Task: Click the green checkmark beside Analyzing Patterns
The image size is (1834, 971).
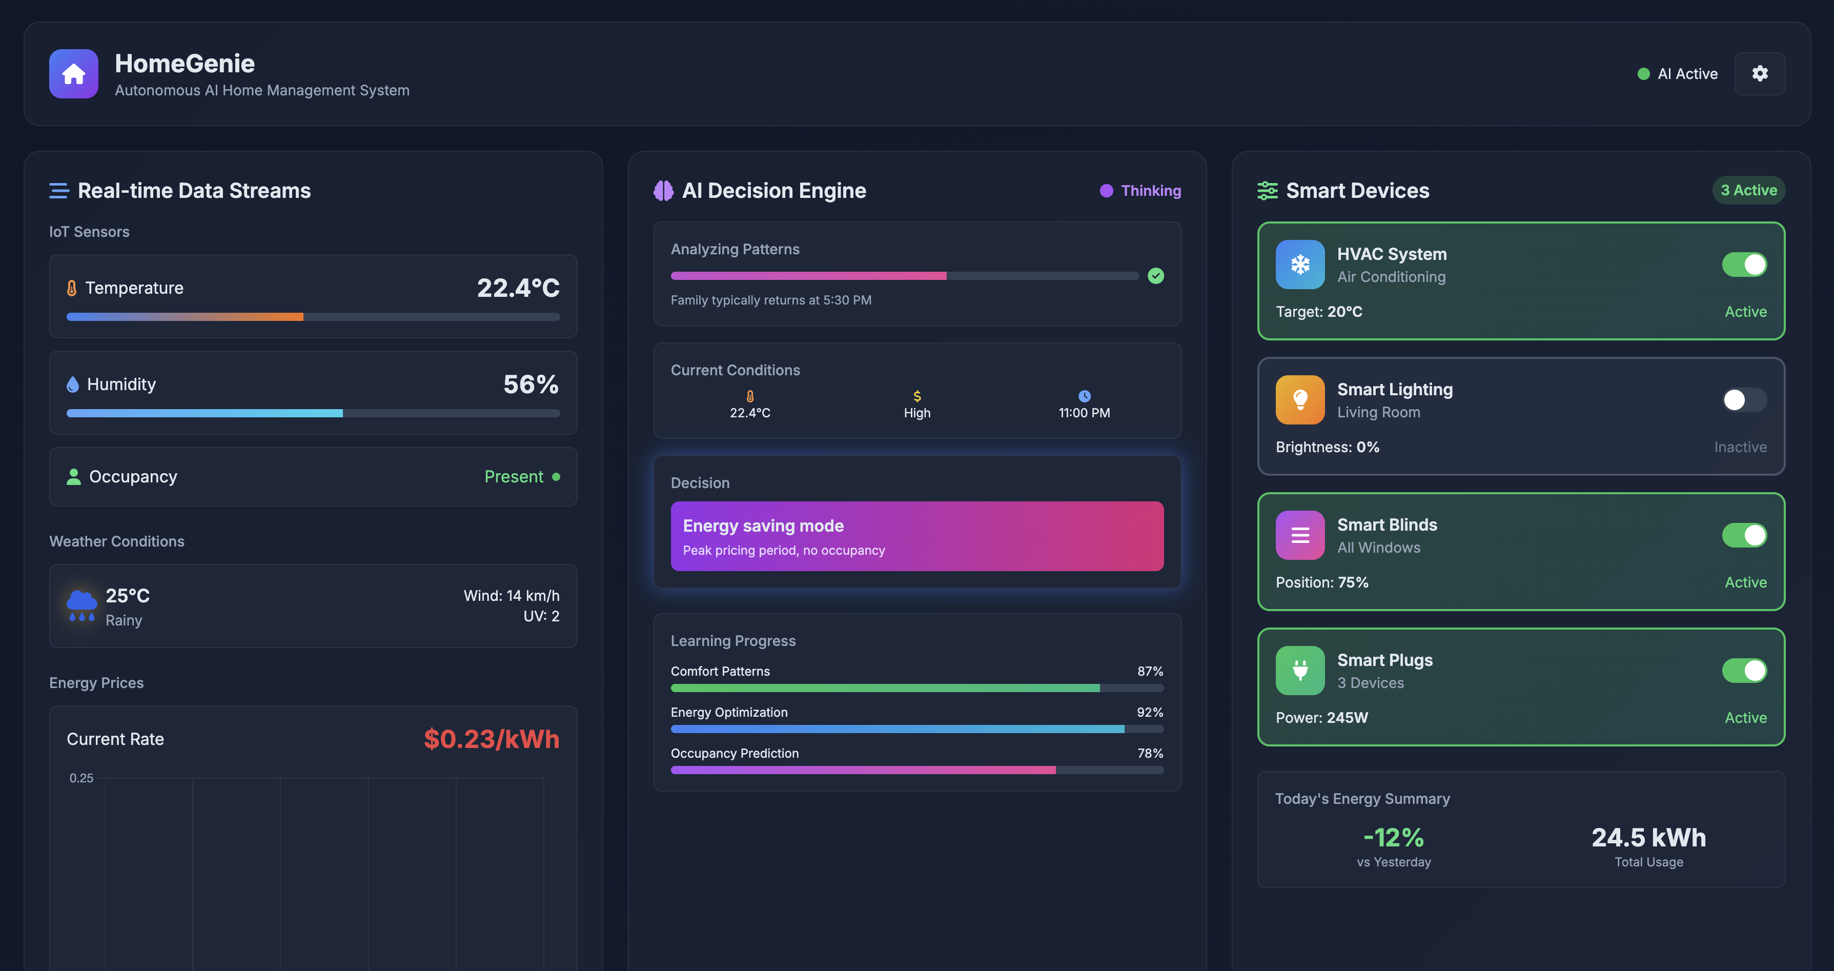Action: [x=1155, y=276]
